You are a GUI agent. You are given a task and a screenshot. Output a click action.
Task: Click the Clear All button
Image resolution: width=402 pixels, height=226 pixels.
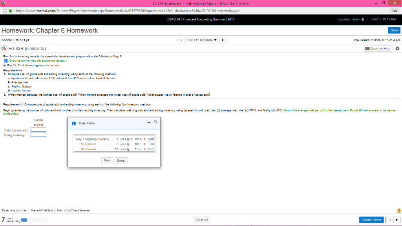pyautogui.click(x=201, y=220)
